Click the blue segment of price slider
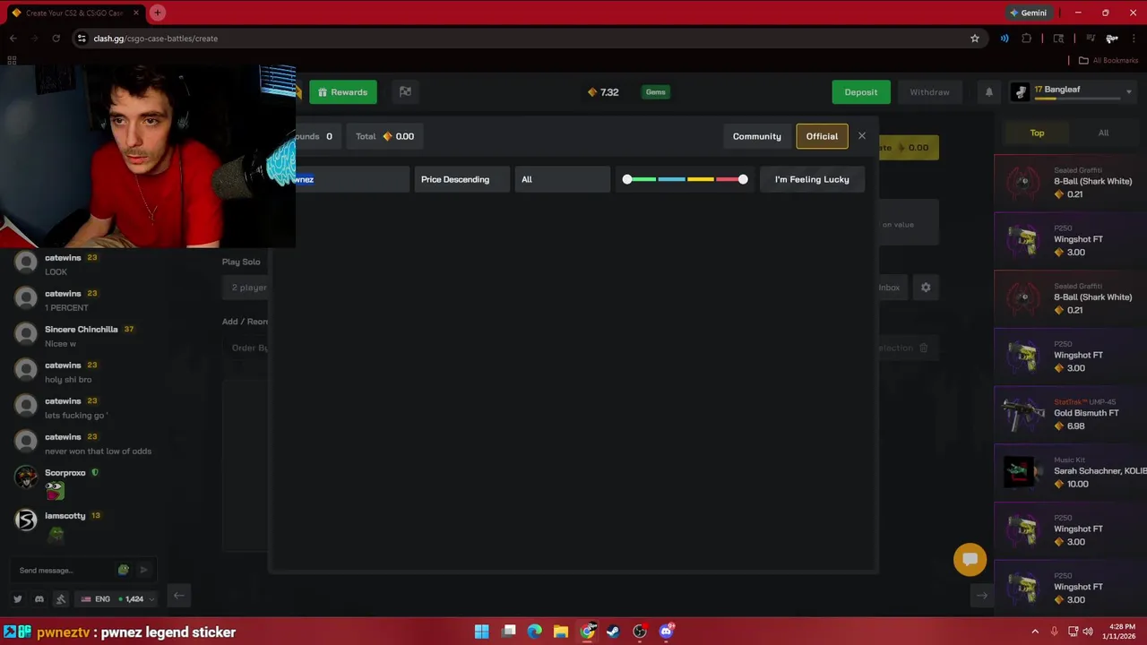 pos(671,179)
